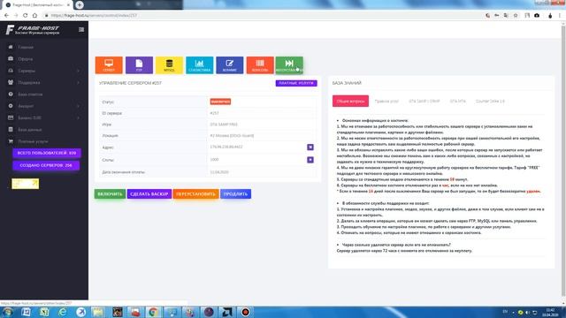Expand the Поддержка sidebar submenu
Screen dimensions: 566x318
[x=43, y=82]
